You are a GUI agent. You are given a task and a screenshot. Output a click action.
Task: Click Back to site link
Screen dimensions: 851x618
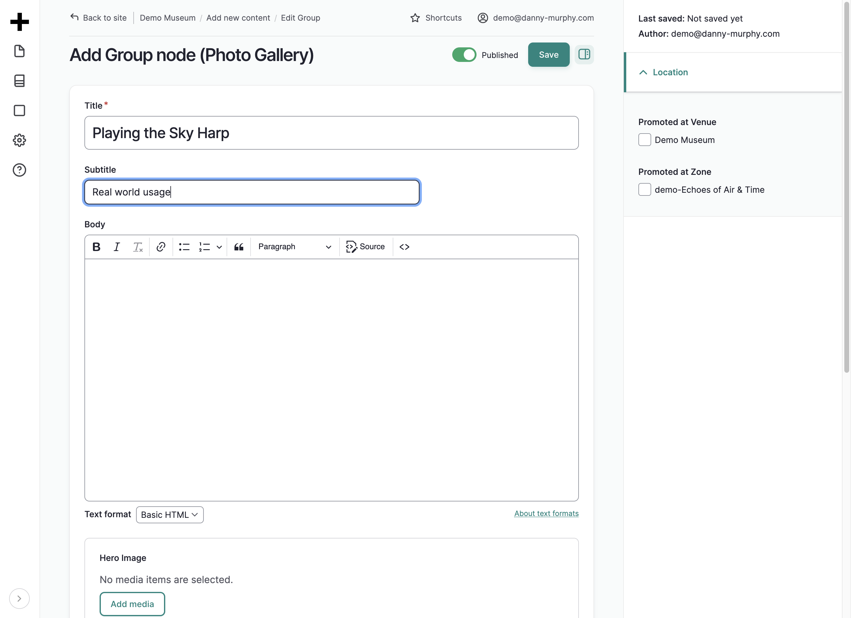tap(98, 18)
